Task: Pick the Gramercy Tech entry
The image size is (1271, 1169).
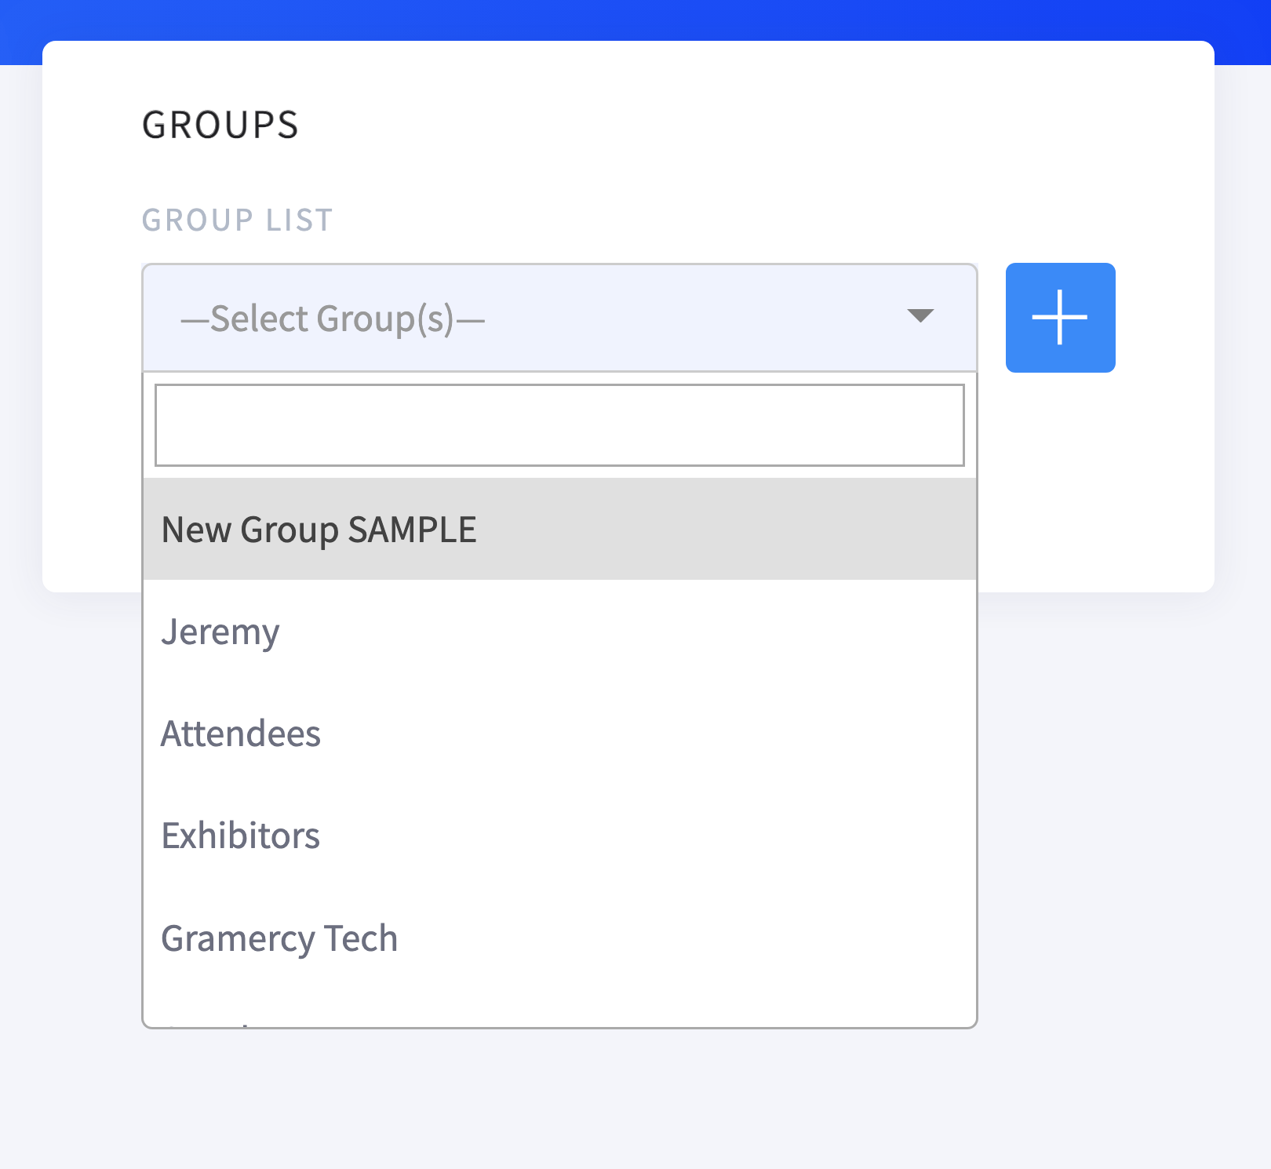Action: pos(559,938)
